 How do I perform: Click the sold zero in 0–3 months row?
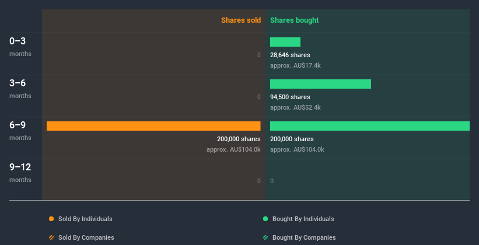(259, 55)
